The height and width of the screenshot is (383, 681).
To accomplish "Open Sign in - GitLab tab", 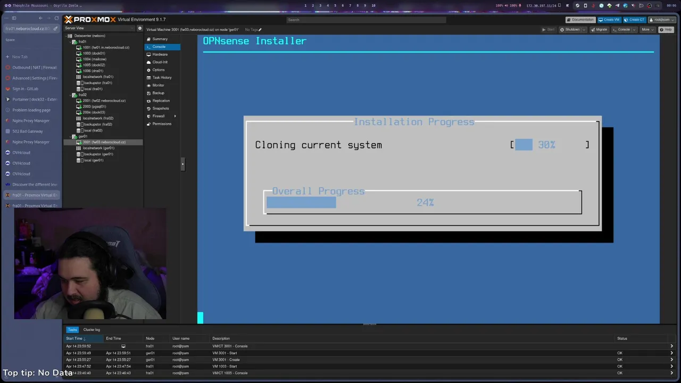I will click(x=31, y=89).
